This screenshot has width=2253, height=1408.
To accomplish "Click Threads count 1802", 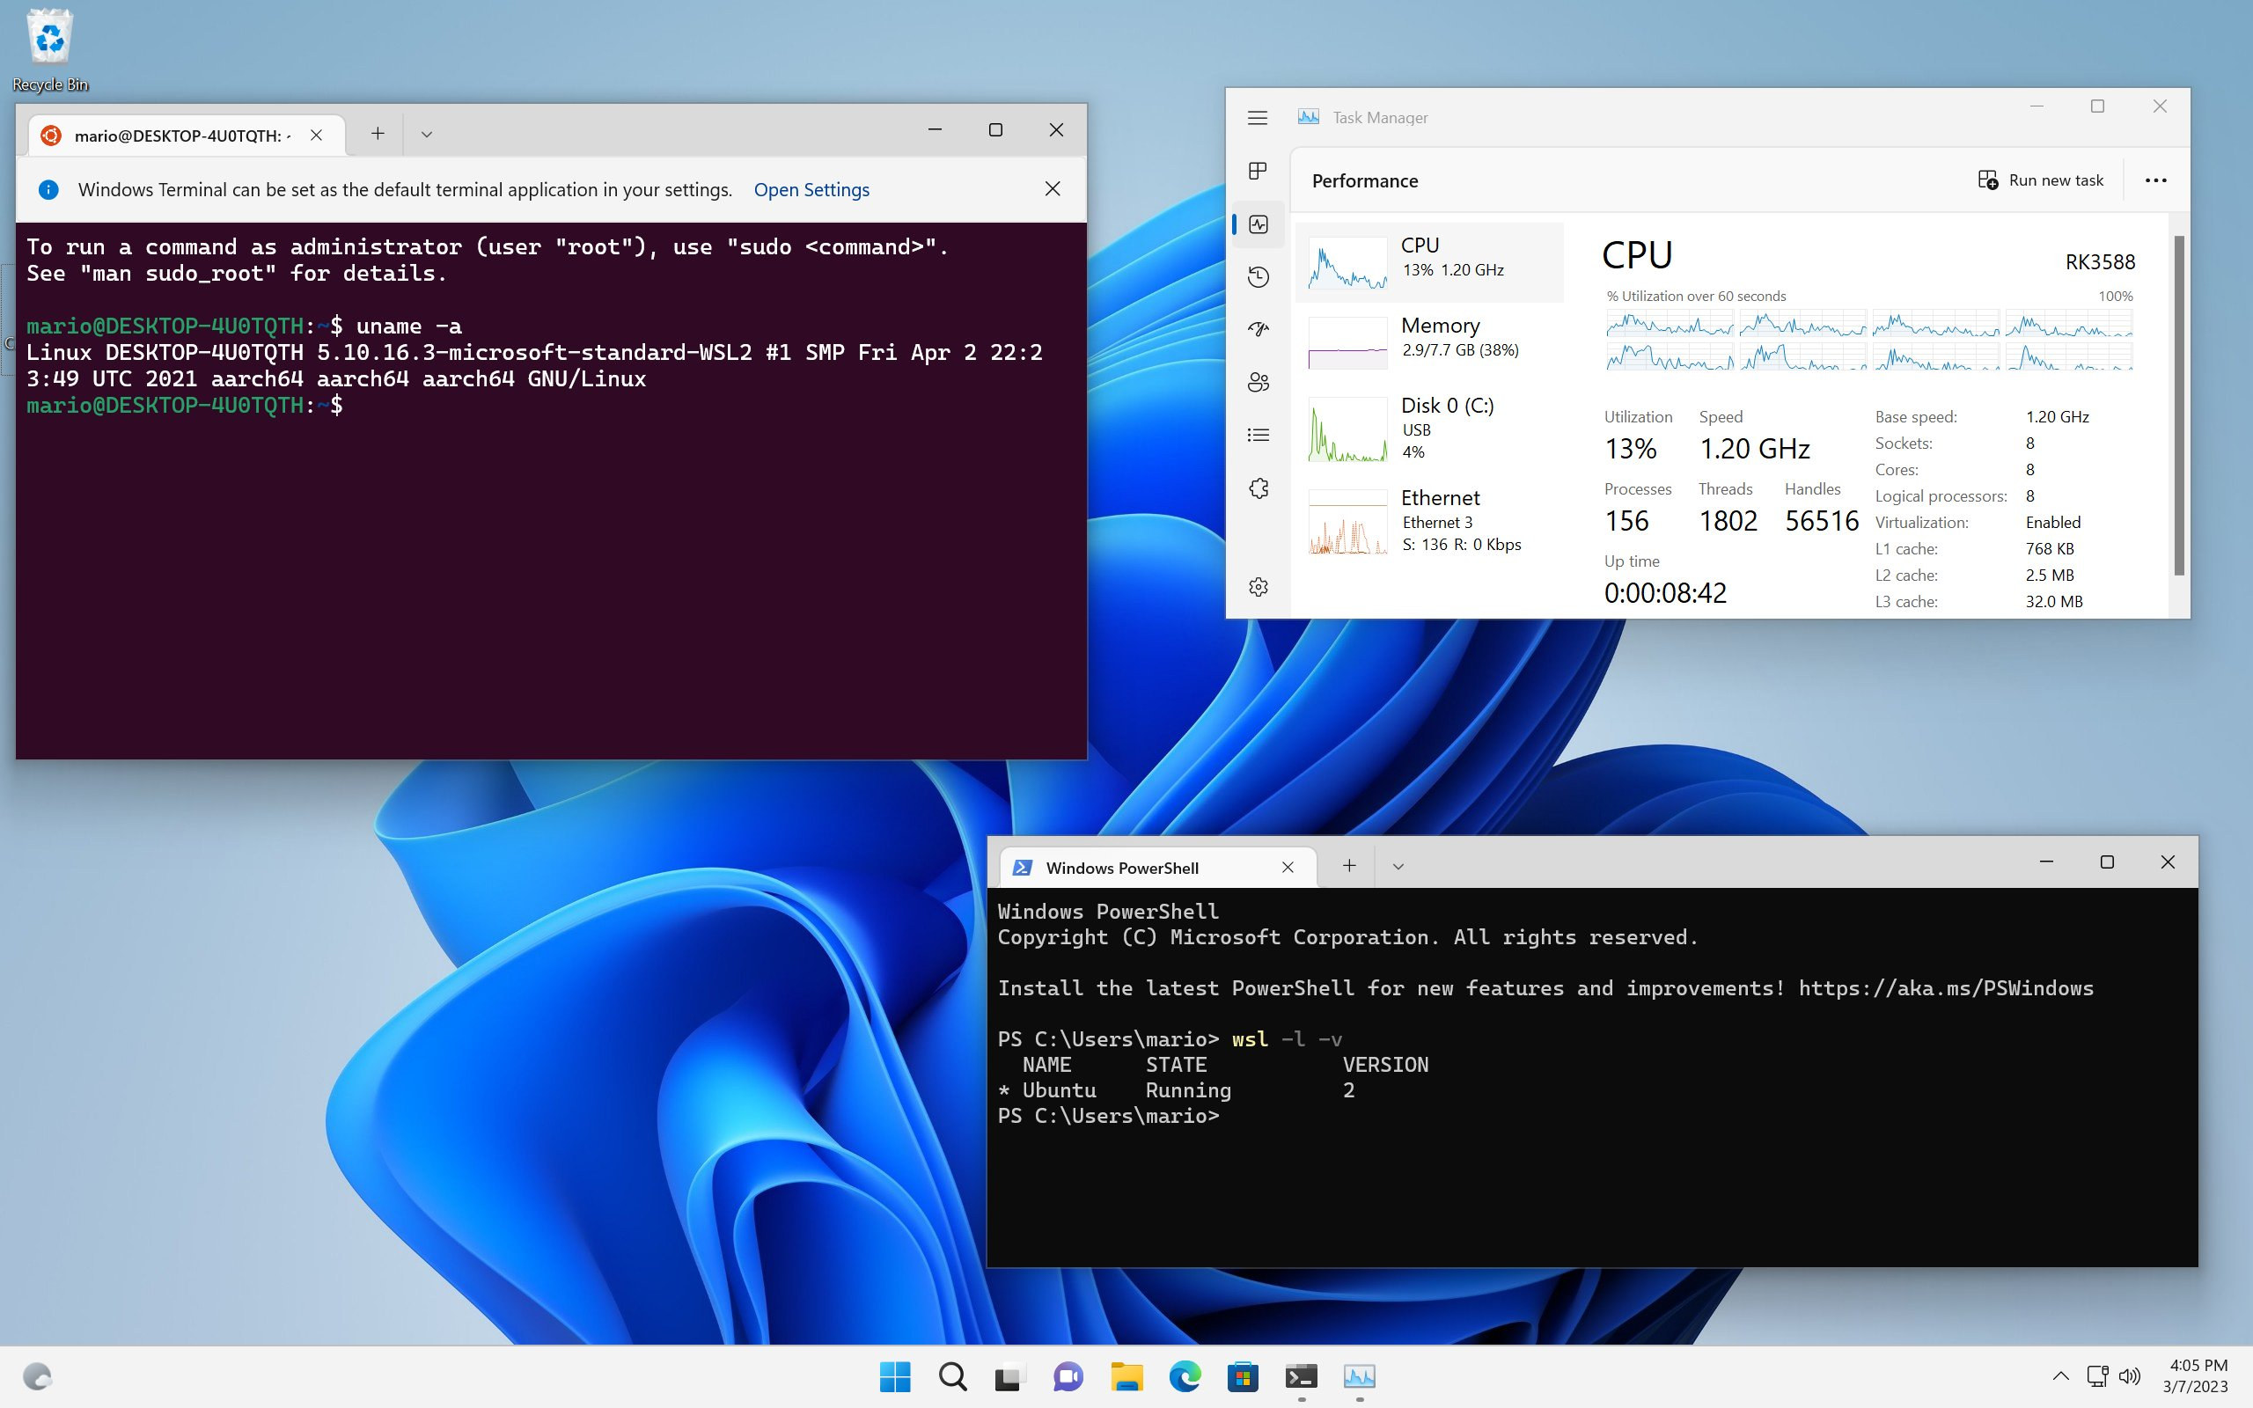I will (1728, 521).
